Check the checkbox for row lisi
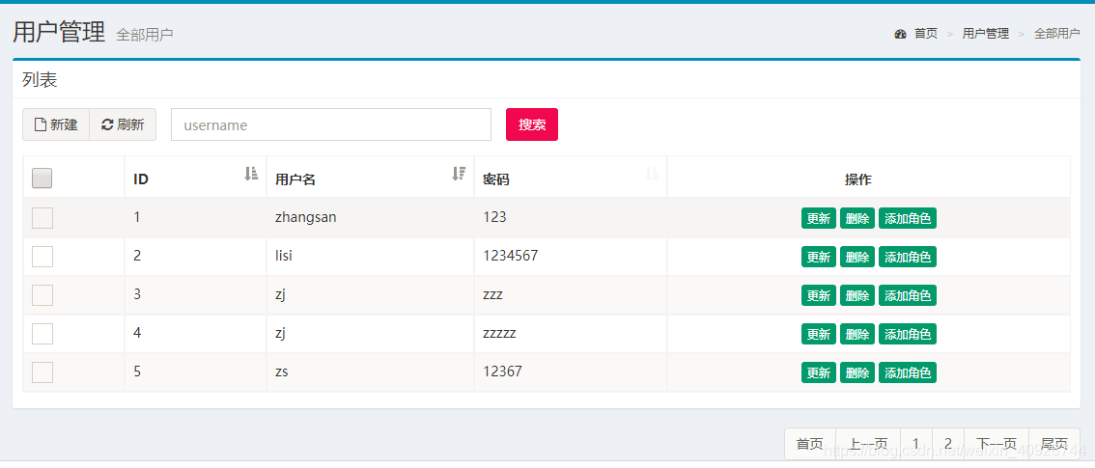Viewport: 1095px width, 468px height. click(x=42, y=256)
